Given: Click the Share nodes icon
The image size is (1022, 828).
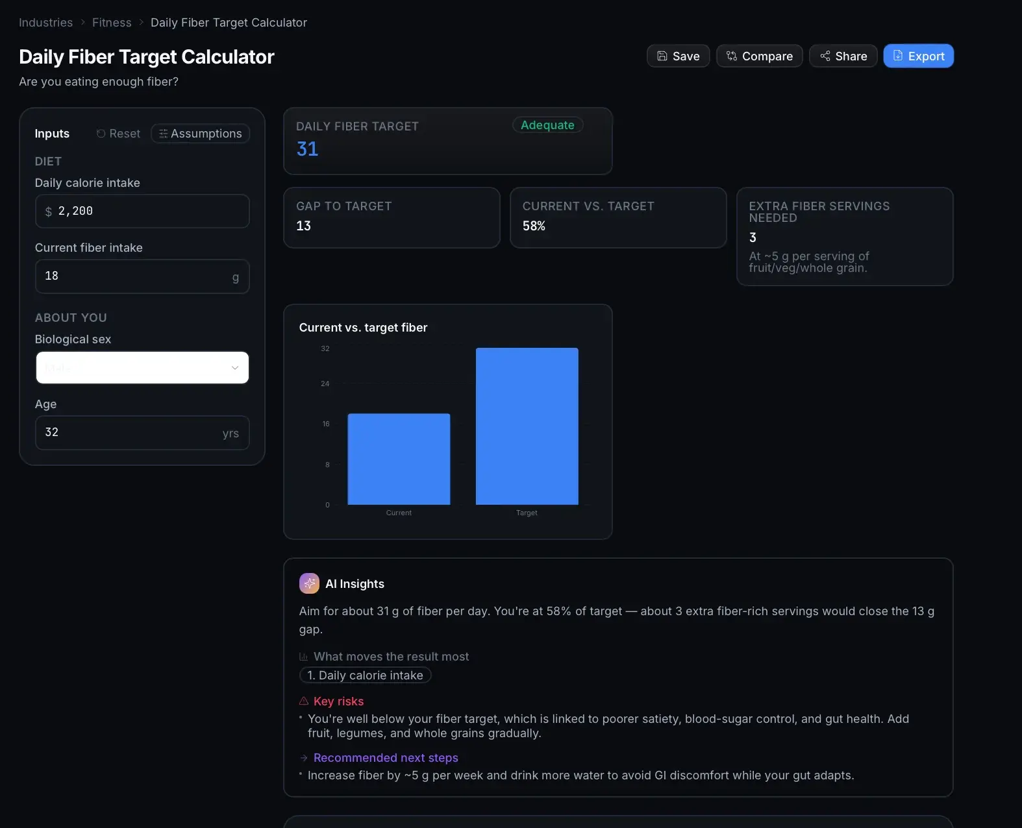Looking at the screenshot, I should pyautogui.click(x=825, y=56).
